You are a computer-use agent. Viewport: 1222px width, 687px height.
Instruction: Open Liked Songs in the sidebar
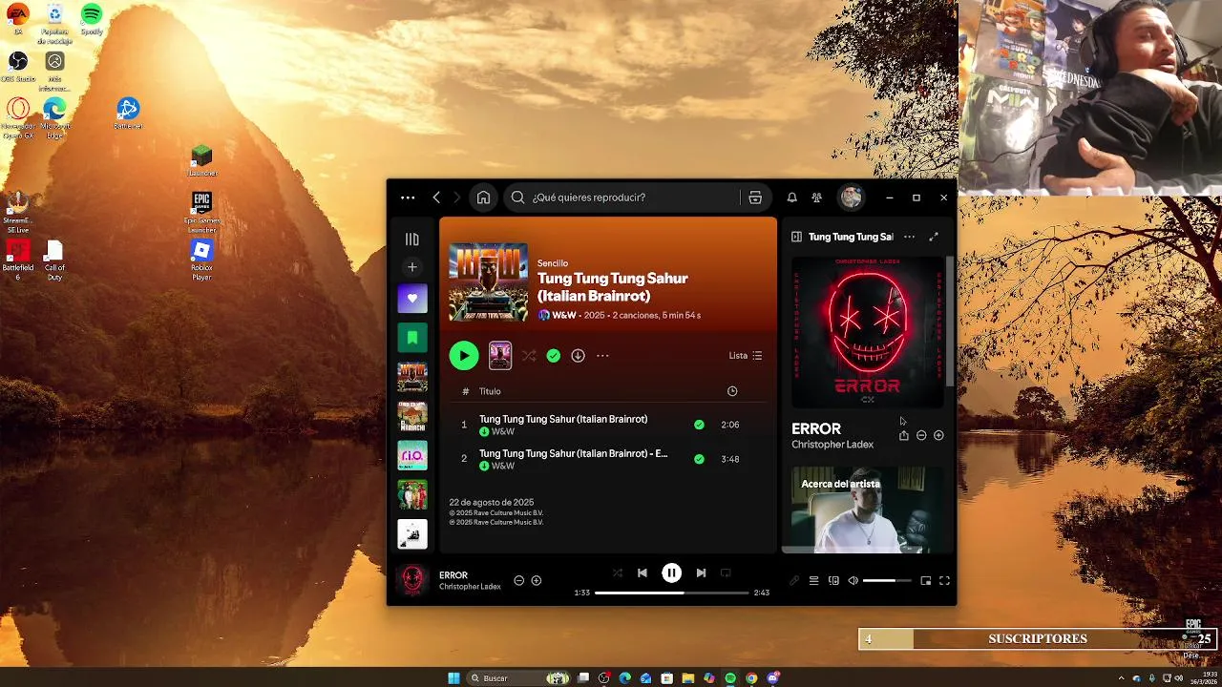[412, 299]
